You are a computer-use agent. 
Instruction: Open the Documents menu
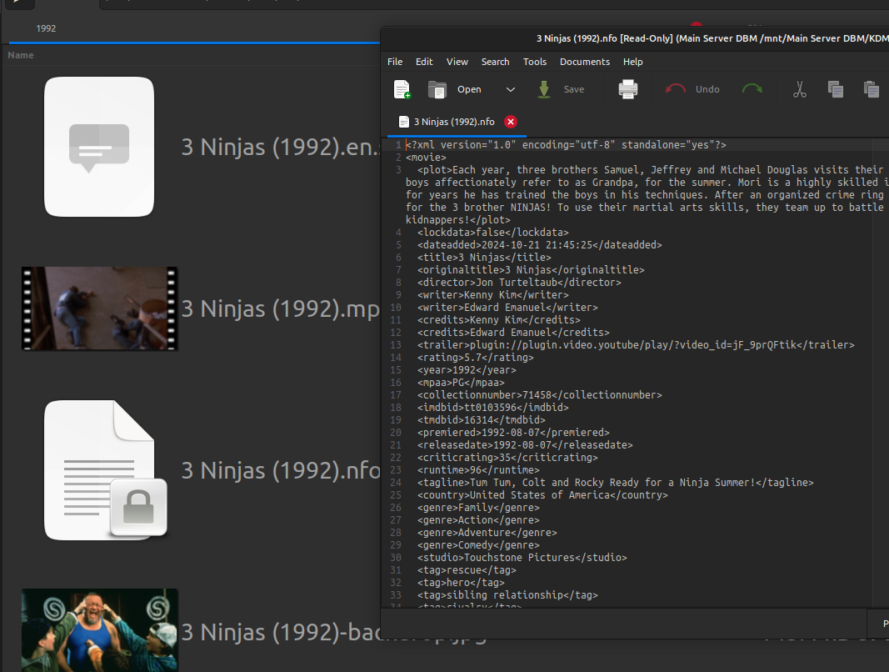coord(584,62)
